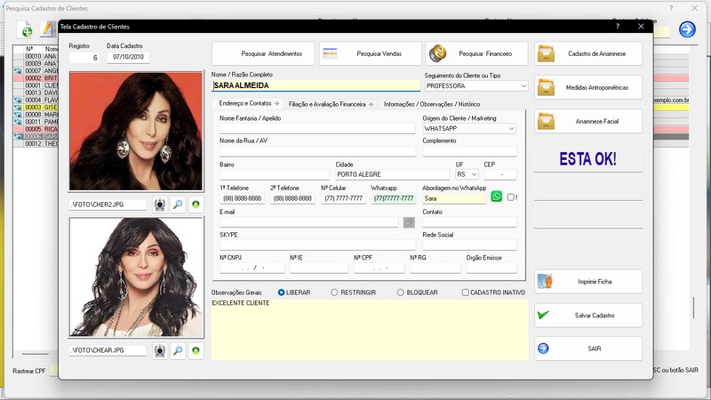The width and height of the screenshot is (711, 400).
Task: Click new record icon with green plus
Action: click(27, 31)
